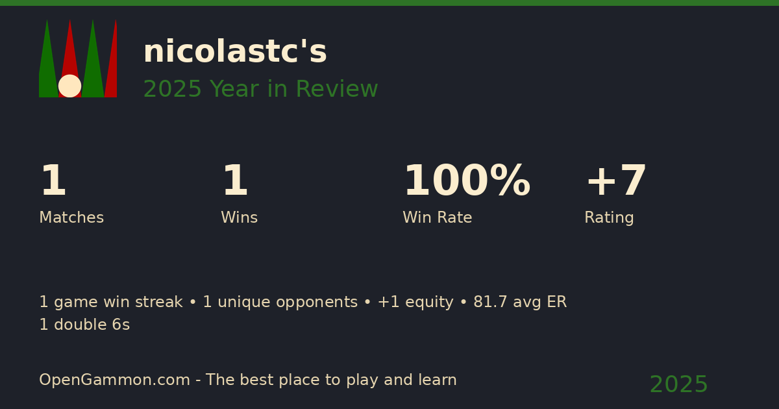Screen dimensions: 779x409
Task: Click the rightmost red point in the logo
Action: pos(112,65)
